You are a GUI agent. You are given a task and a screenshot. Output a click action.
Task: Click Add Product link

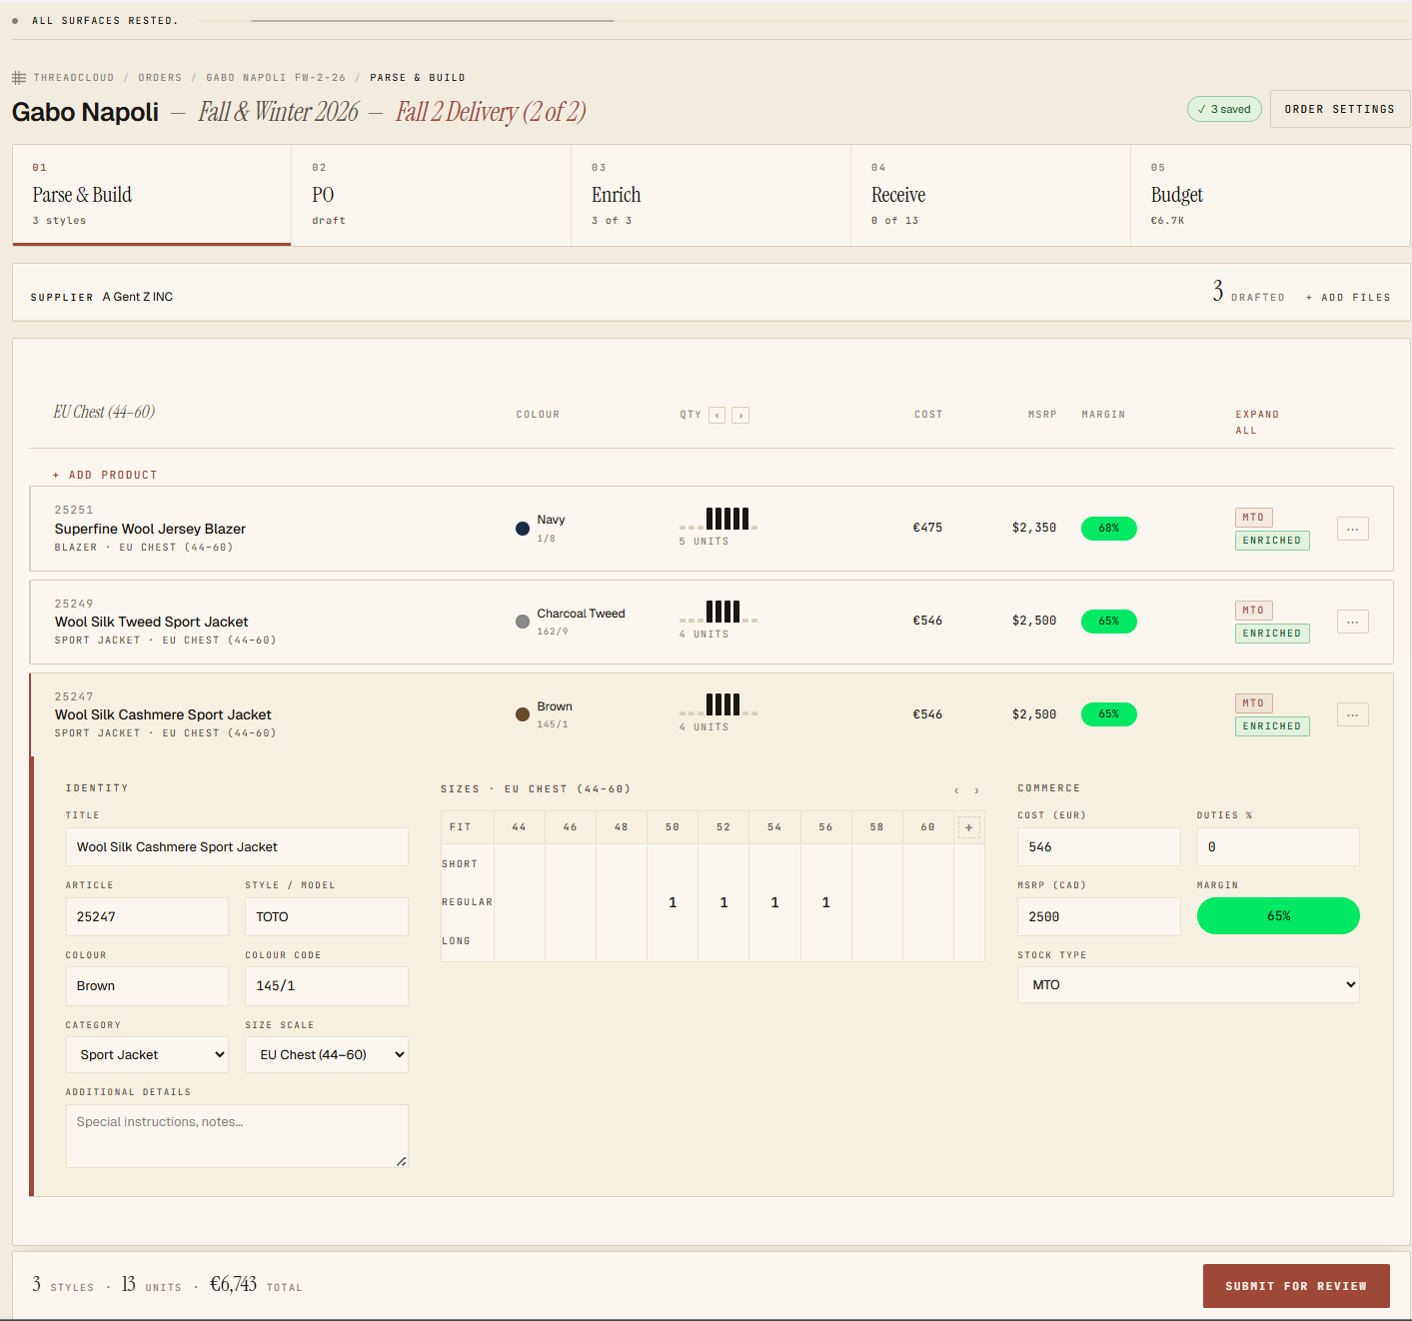pos(105,476)
